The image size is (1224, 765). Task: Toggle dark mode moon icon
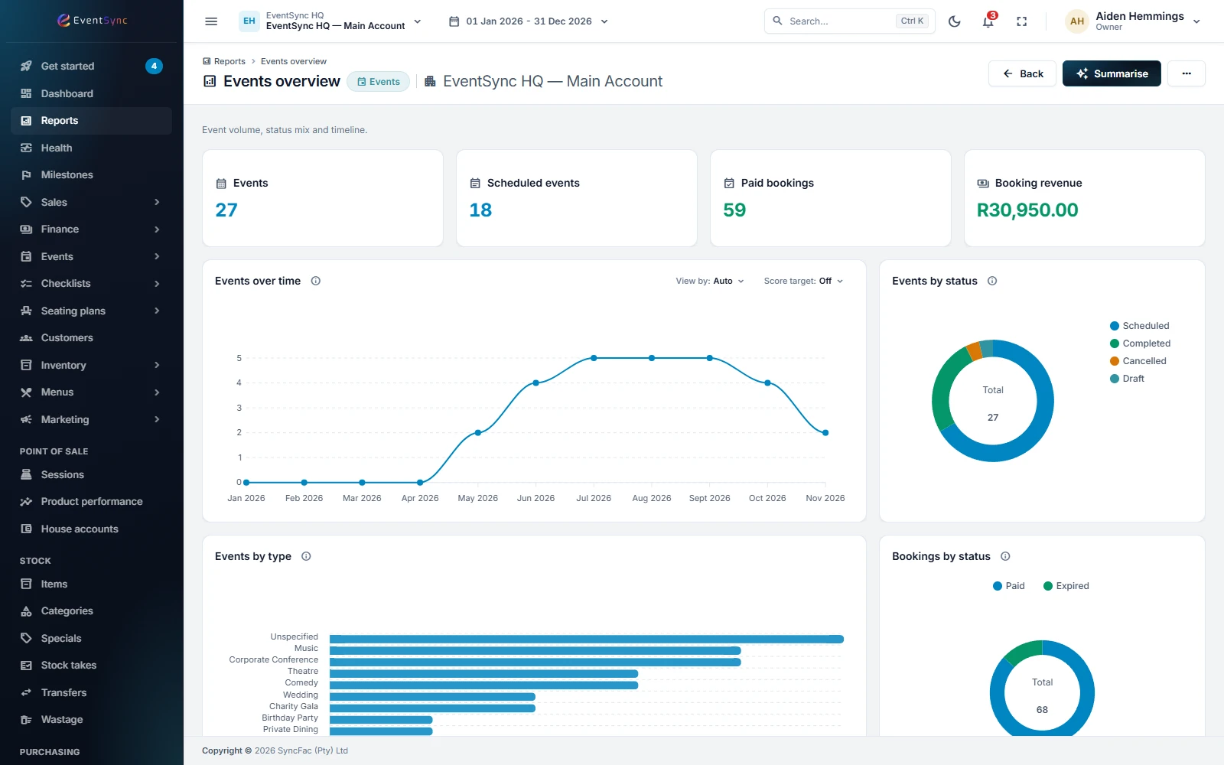click(954, 21)
